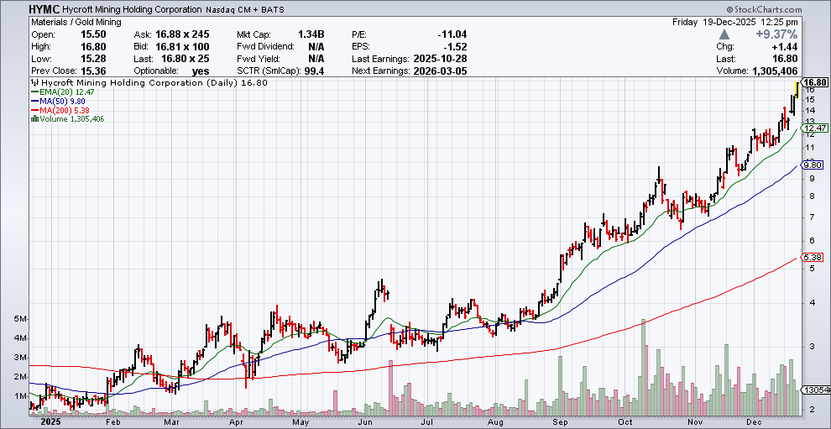The image size is (831, 429).
Task: Click the Fwd Yield N/A value
Action: tap(316, 59)
